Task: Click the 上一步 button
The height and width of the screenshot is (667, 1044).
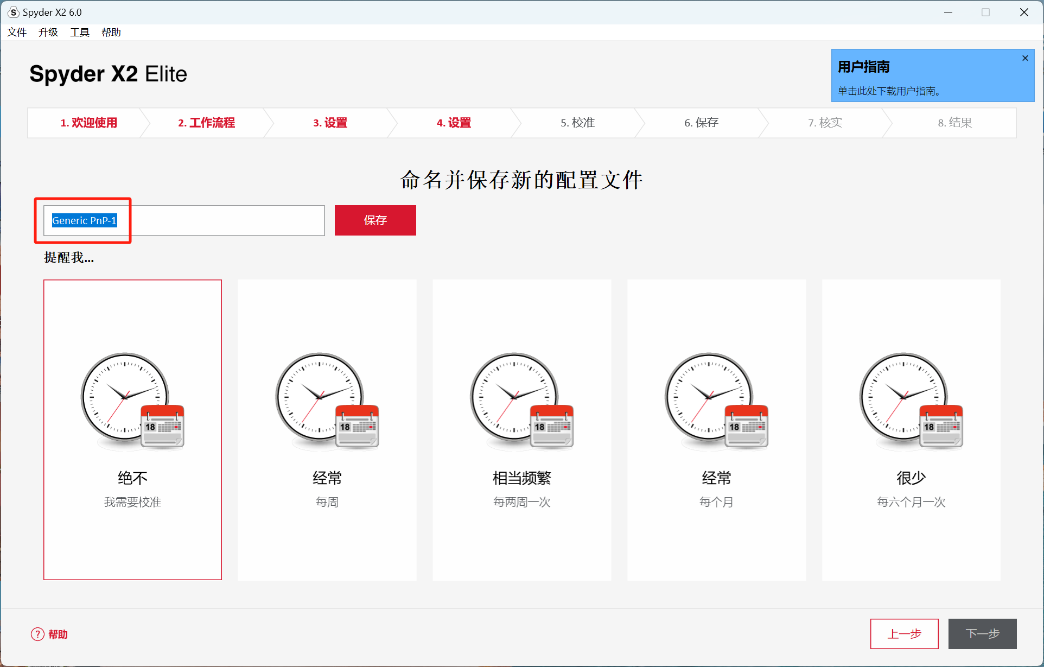Action: point(905,634)
